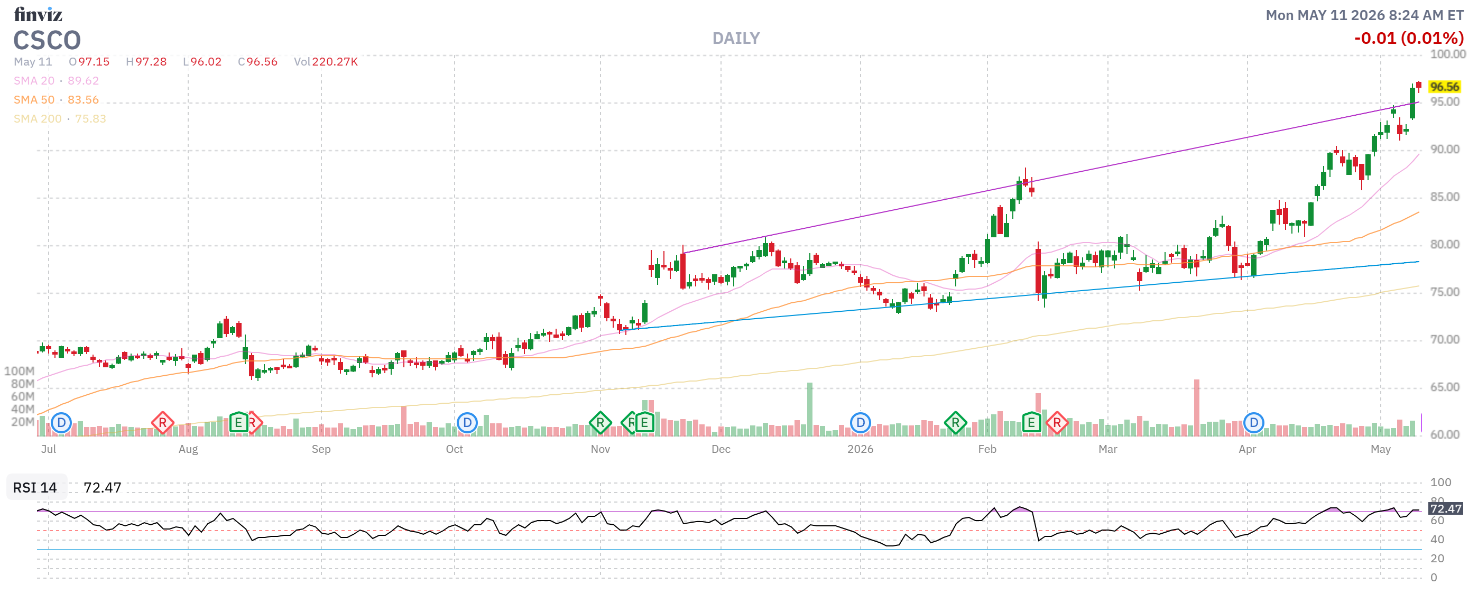This screenshot has height=594, width=1478.
Task: Open the red R marker in mid-February
Action: (1057, 423)
